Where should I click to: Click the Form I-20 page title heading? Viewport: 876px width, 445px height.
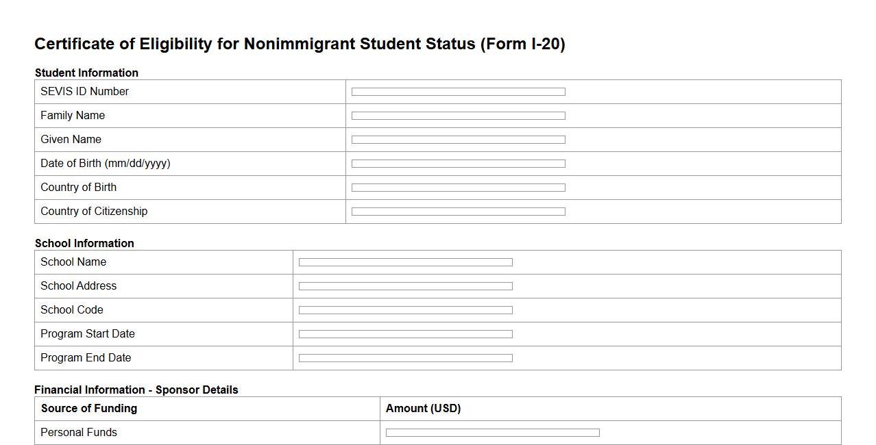[x=300, y=44]
